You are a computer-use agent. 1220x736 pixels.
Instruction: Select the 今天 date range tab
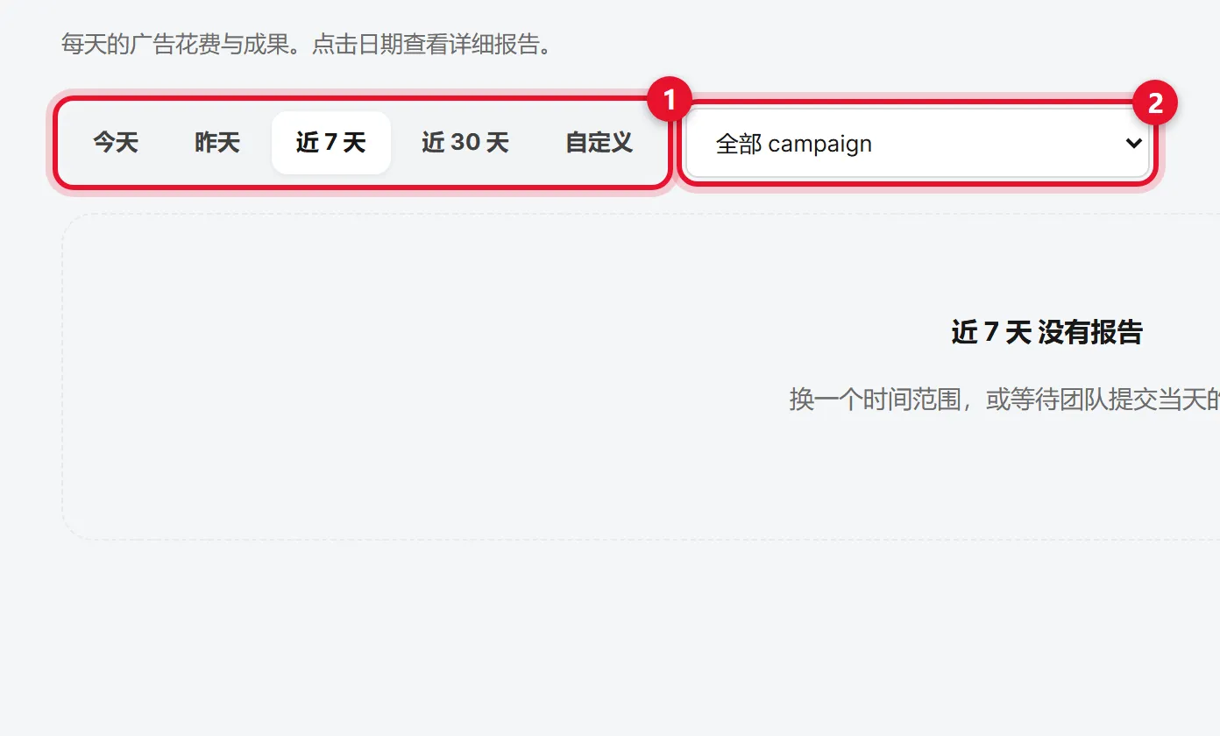click(116, 143)
